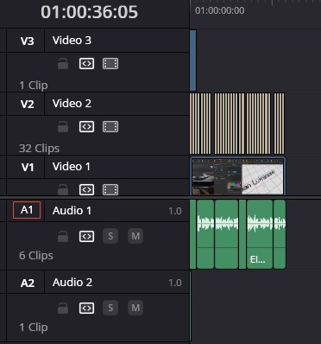Image resolution: width=321 pixels, height=344 pixels.
Task: Select the V1 destination control
Action: click(27, 167)
